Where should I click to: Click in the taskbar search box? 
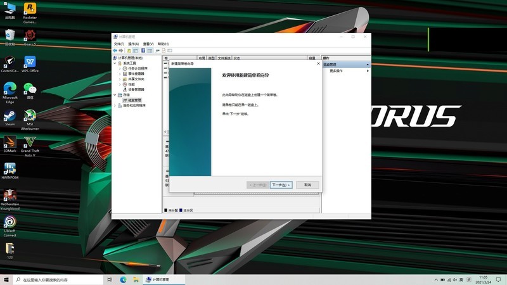pyautogui.click(x=58, y=279)
